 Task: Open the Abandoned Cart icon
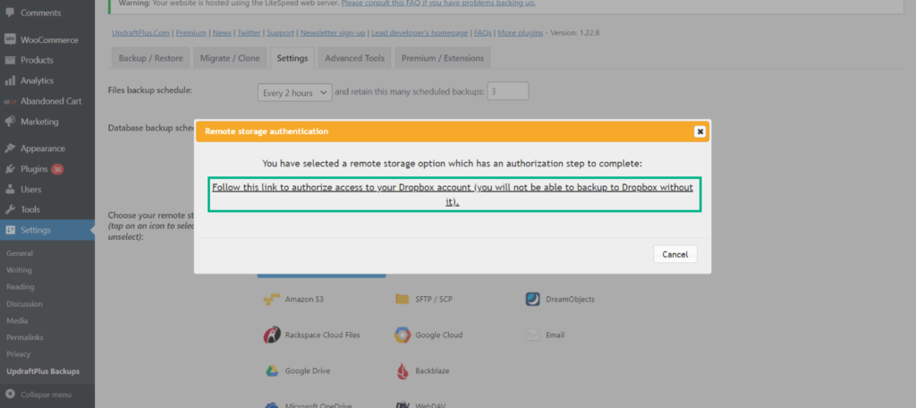10,101
